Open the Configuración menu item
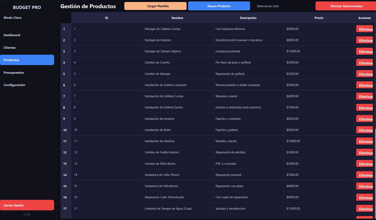 coord(14,85)
